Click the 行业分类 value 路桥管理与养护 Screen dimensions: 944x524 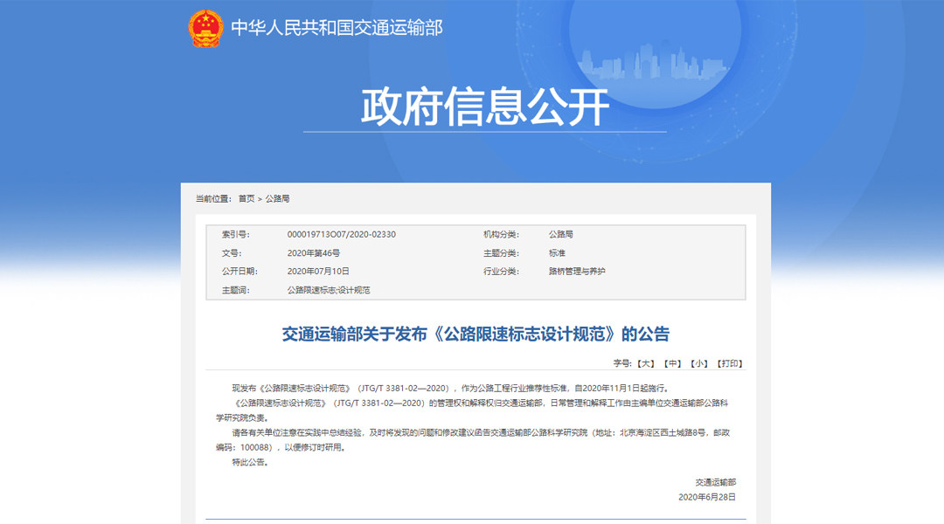[577, 272]
